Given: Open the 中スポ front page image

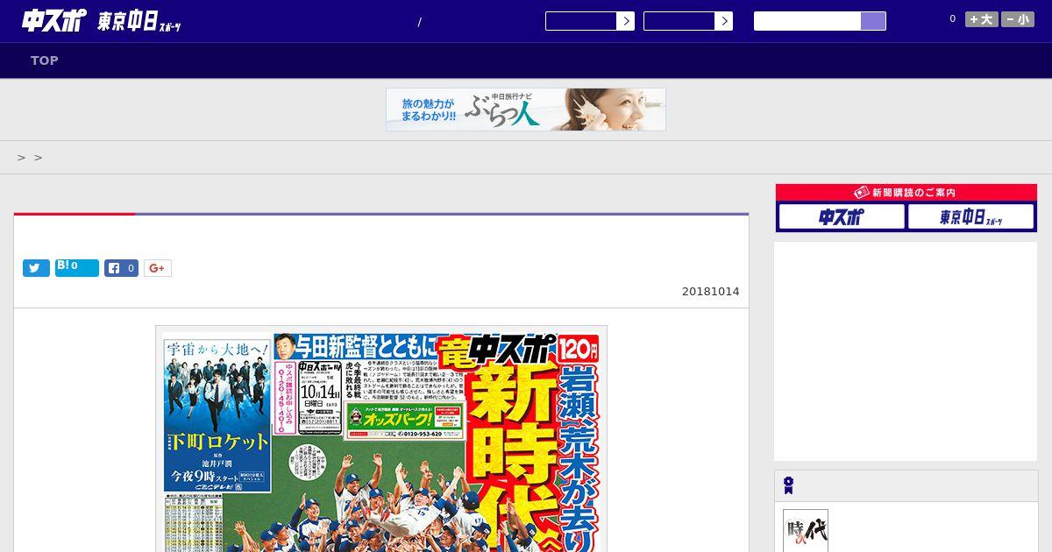Looking at the screenshot, I should [381, 439].
